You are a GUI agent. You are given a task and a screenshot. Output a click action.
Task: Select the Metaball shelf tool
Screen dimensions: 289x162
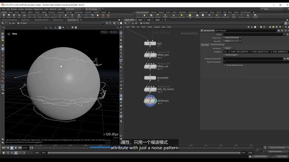pyautogui.click(x=92, y=16)
